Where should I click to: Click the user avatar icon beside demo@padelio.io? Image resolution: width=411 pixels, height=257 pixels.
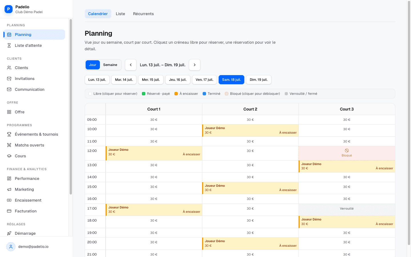pos(11,247)
